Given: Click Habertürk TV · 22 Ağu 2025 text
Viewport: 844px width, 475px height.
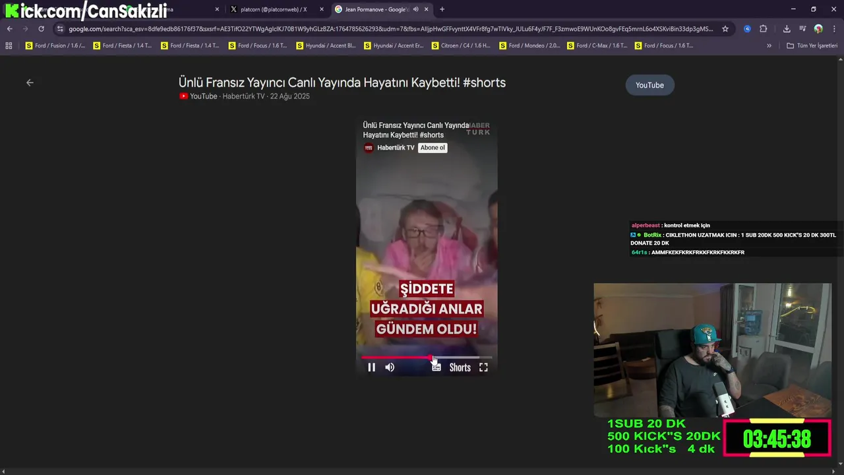Looking at the screenshot, I should [266, 96].
